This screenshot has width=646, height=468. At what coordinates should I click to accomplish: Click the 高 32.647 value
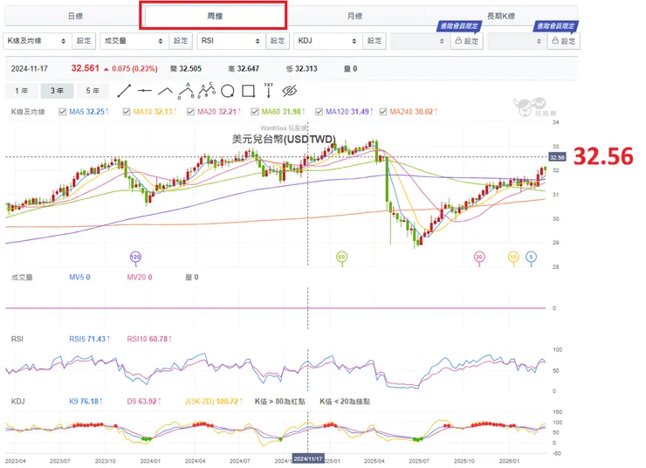[244, 69]
